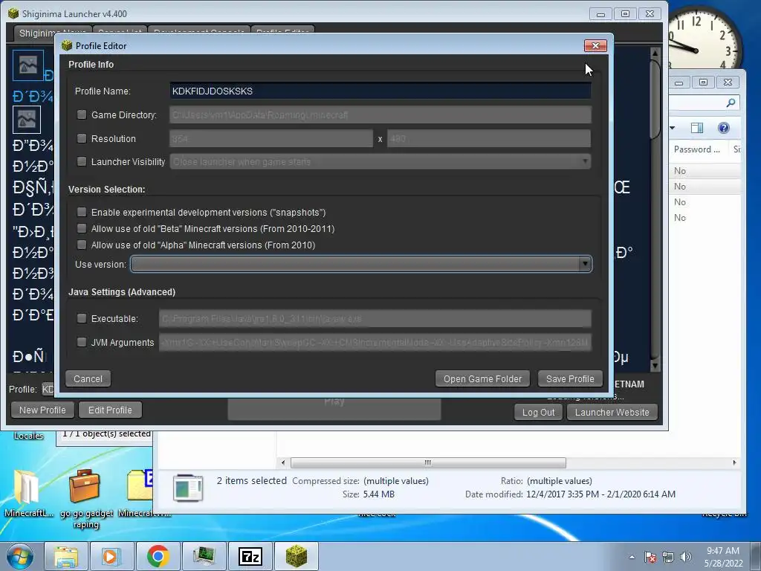Click the Profile Editor title bar cube icon

(x=67, y=45)
